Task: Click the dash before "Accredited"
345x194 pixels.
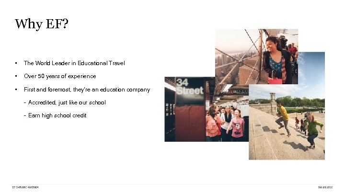Action: pyautogui.click(x=25, y=103)
